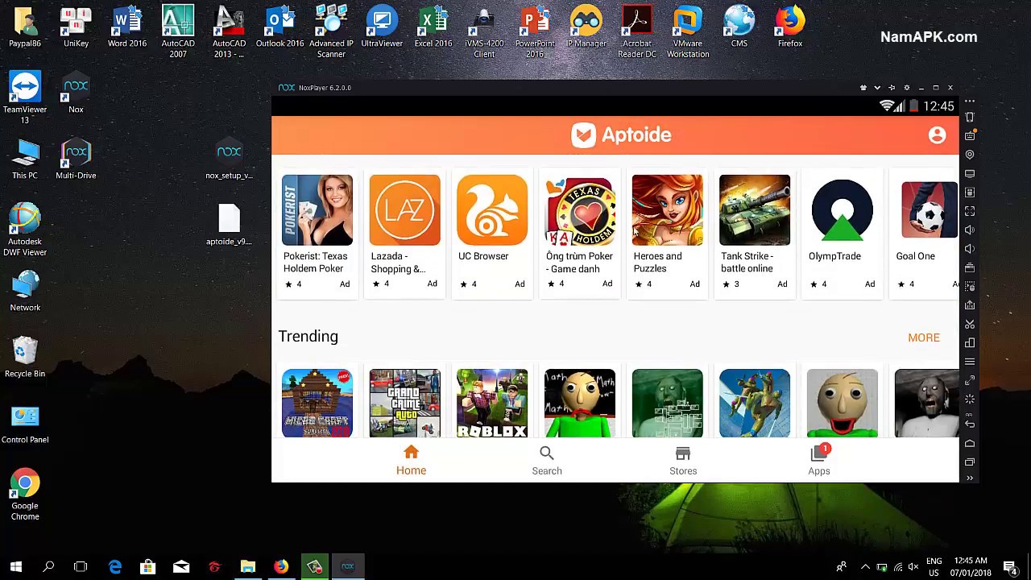
Task: Select VMware Workstation desktop shortcut
Action: tap(688, 32)
